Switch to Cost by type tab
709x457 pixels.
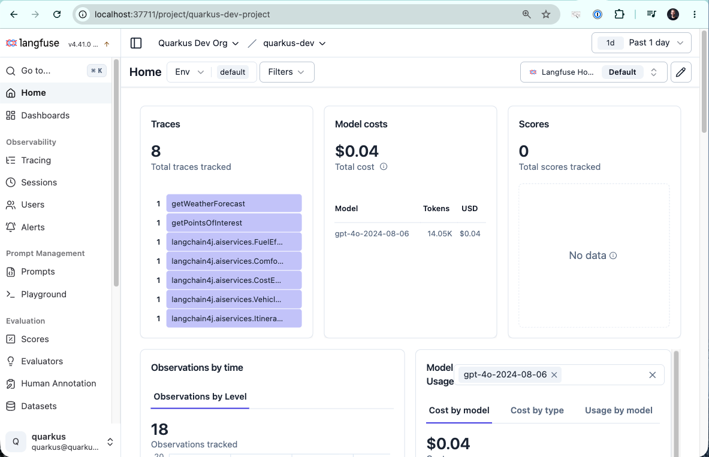tap(537, 410)
